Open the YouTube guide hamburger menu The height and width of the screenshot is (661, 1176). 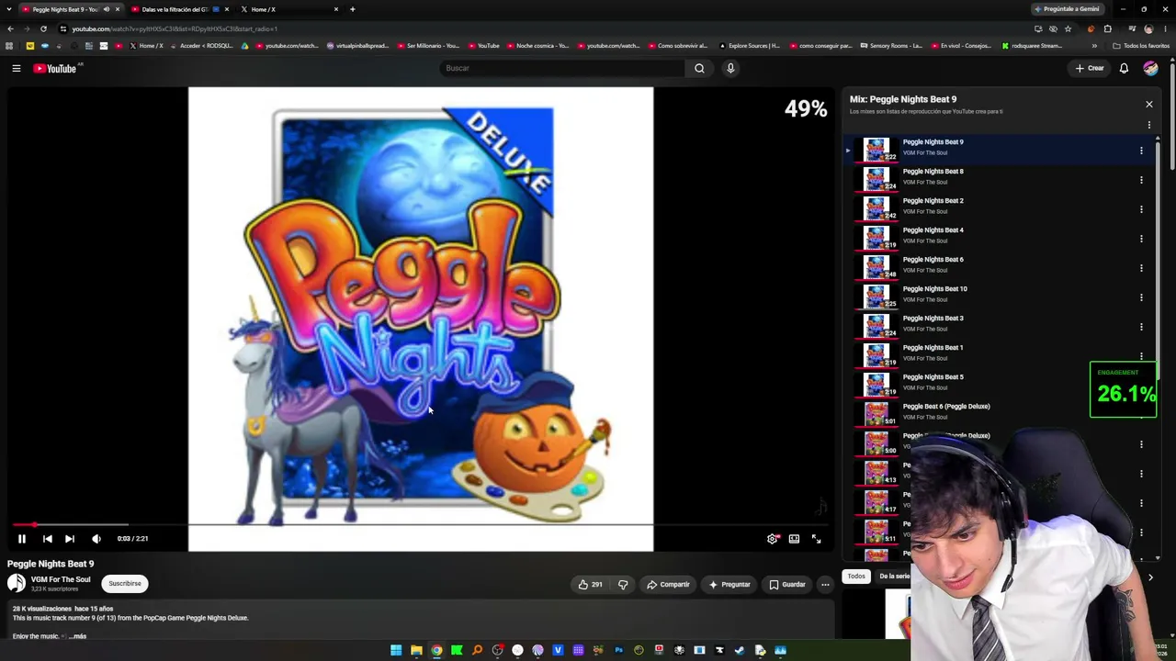[16, 68]
